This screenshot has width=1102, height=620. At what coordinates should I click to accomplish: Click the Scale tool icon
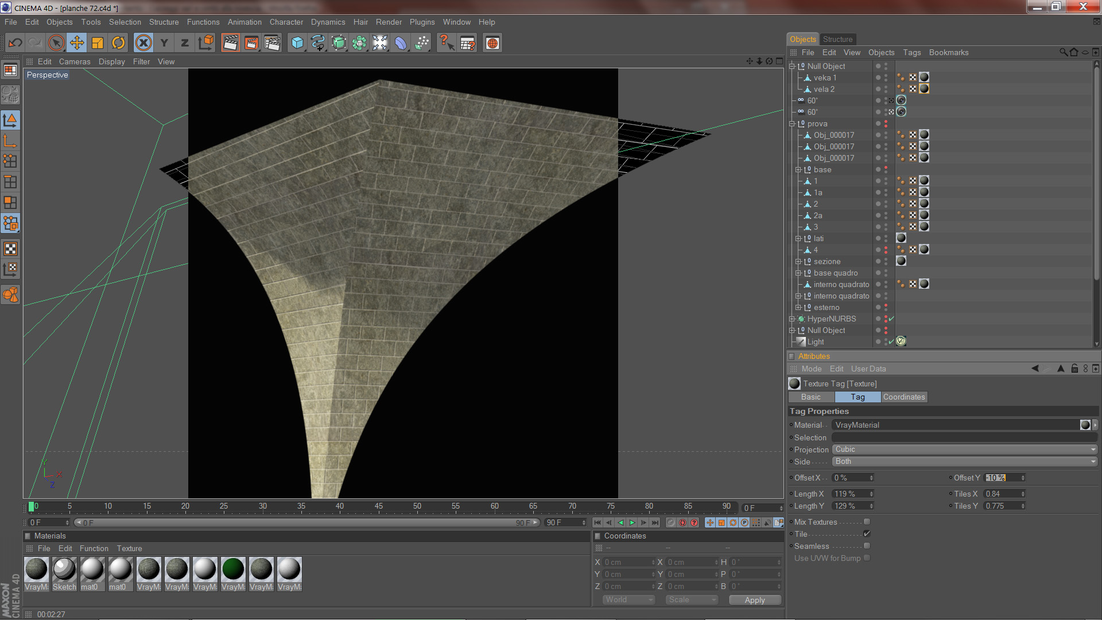click(98, 43)
